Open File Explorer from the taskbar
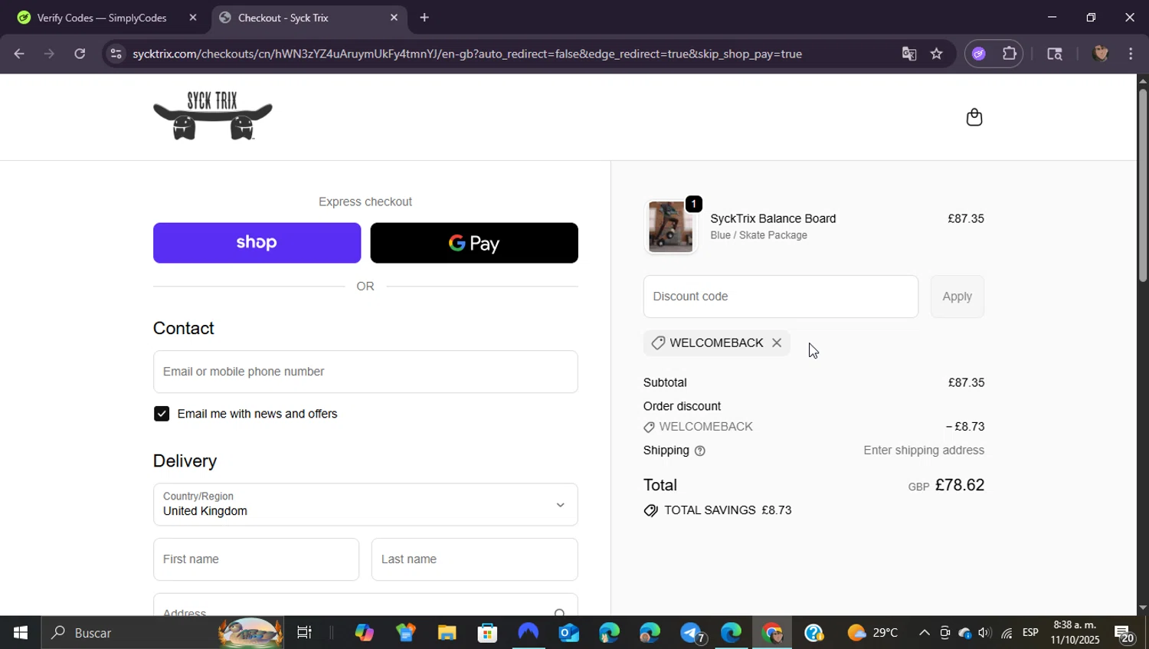Image resolution: width=1149 pixels, height=649 pixels. 447,633
